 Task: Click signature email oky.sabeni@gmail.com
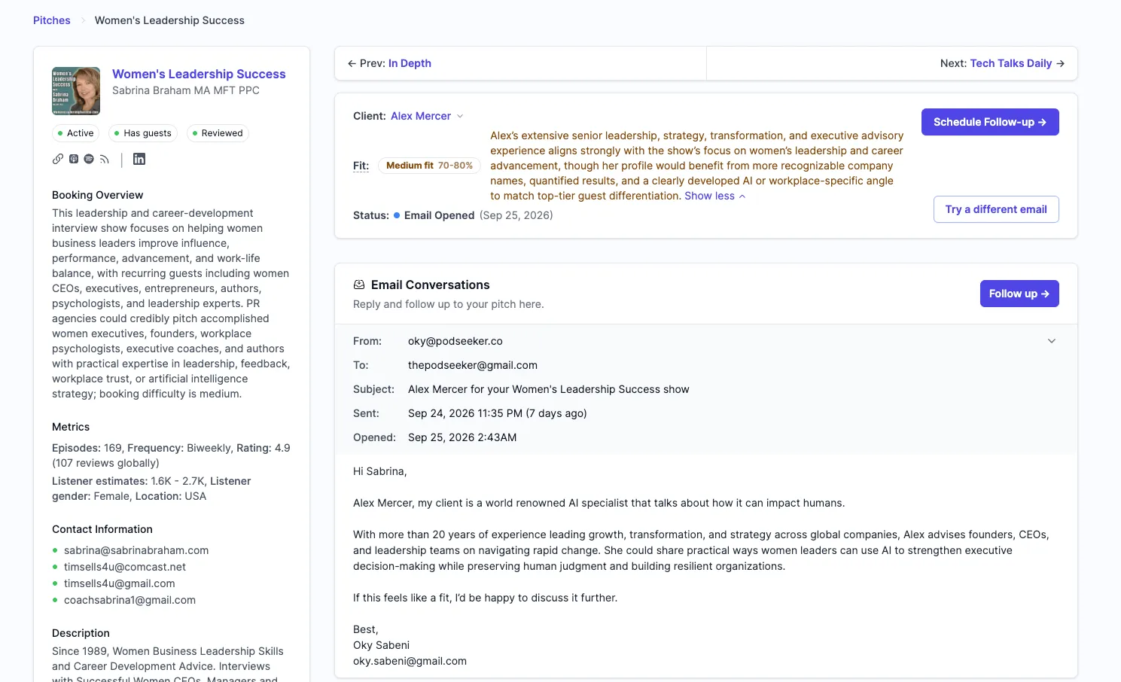[410, 661]
